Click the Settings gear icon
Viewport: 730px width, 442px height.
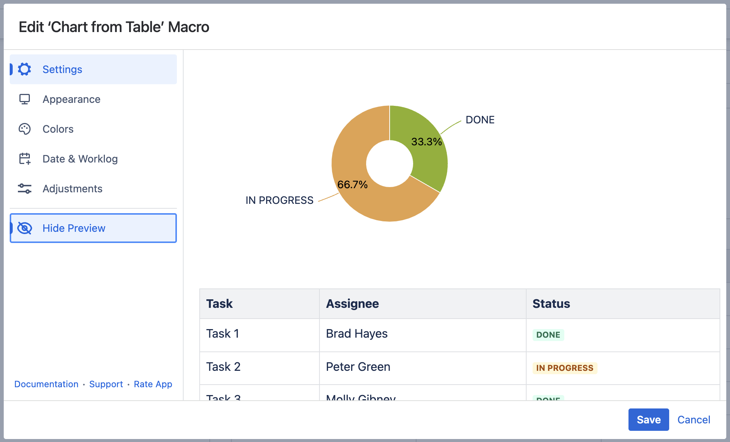tap(25, 69)
